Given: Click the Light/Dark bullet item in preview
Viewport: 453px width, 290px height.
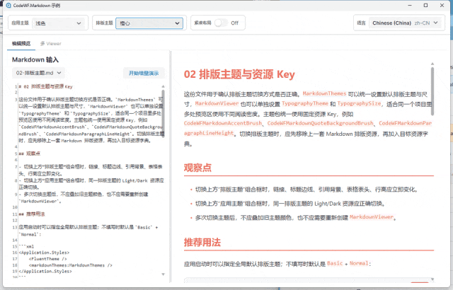Looking at the screenshot, I should 290,204.
